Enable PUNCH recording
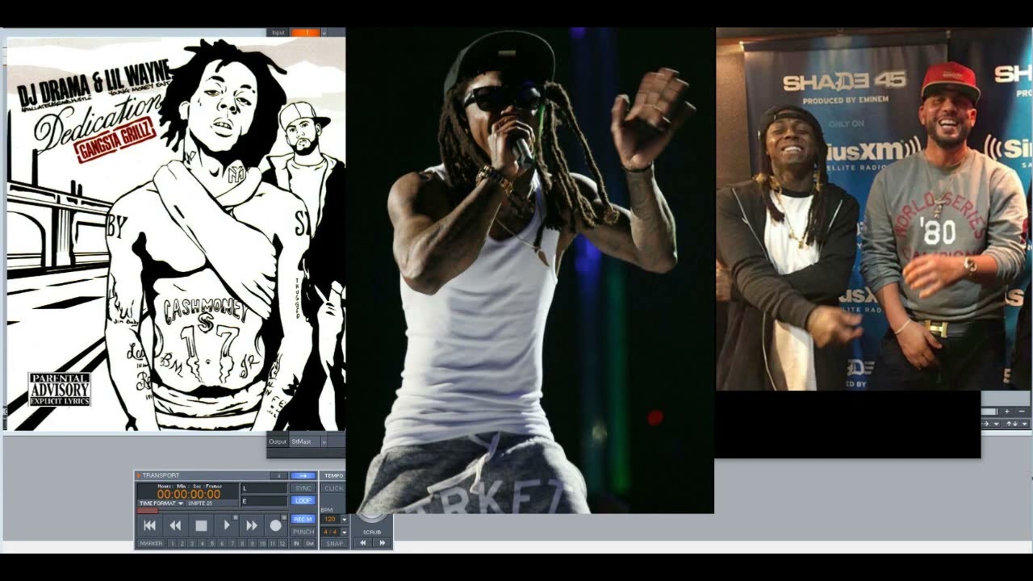Screen dimensions: 1033x581 click(303, 532)
